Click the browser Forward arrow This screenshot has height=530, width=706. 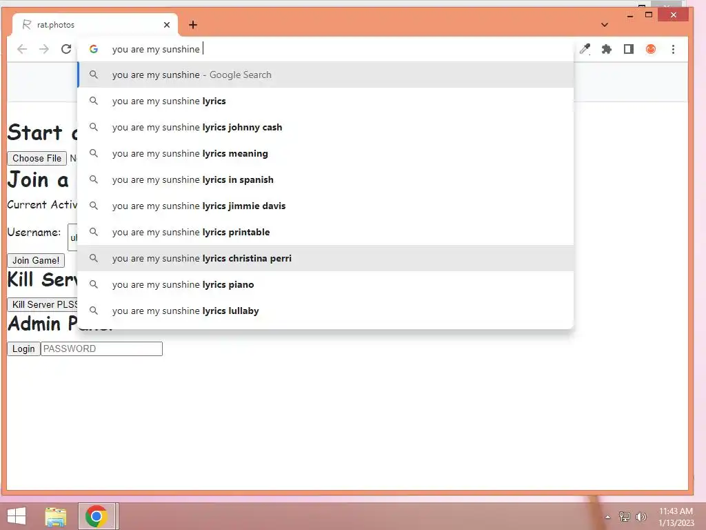[43, 49]
